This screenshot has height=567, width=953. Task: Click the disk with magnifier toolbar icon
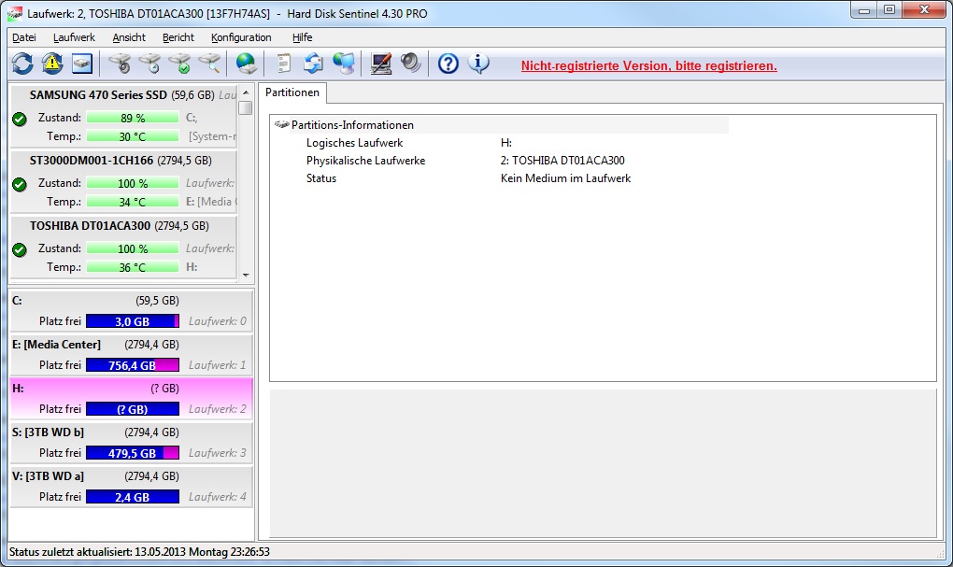pos(209,64)
